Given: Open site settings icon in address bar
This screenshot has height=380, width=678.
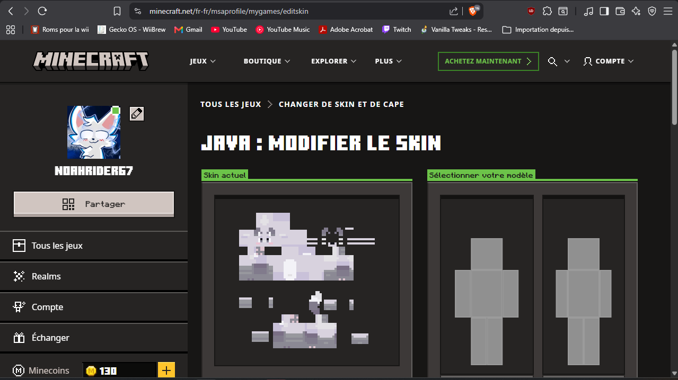Looking at the screenshot, I should click(x=138, y=11).
